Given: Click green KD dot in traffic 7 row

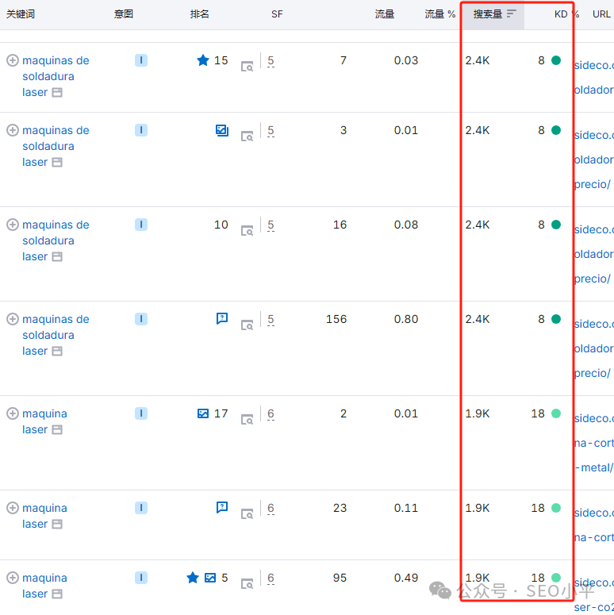Looking at the screenshot, I should tap(556, 60).
